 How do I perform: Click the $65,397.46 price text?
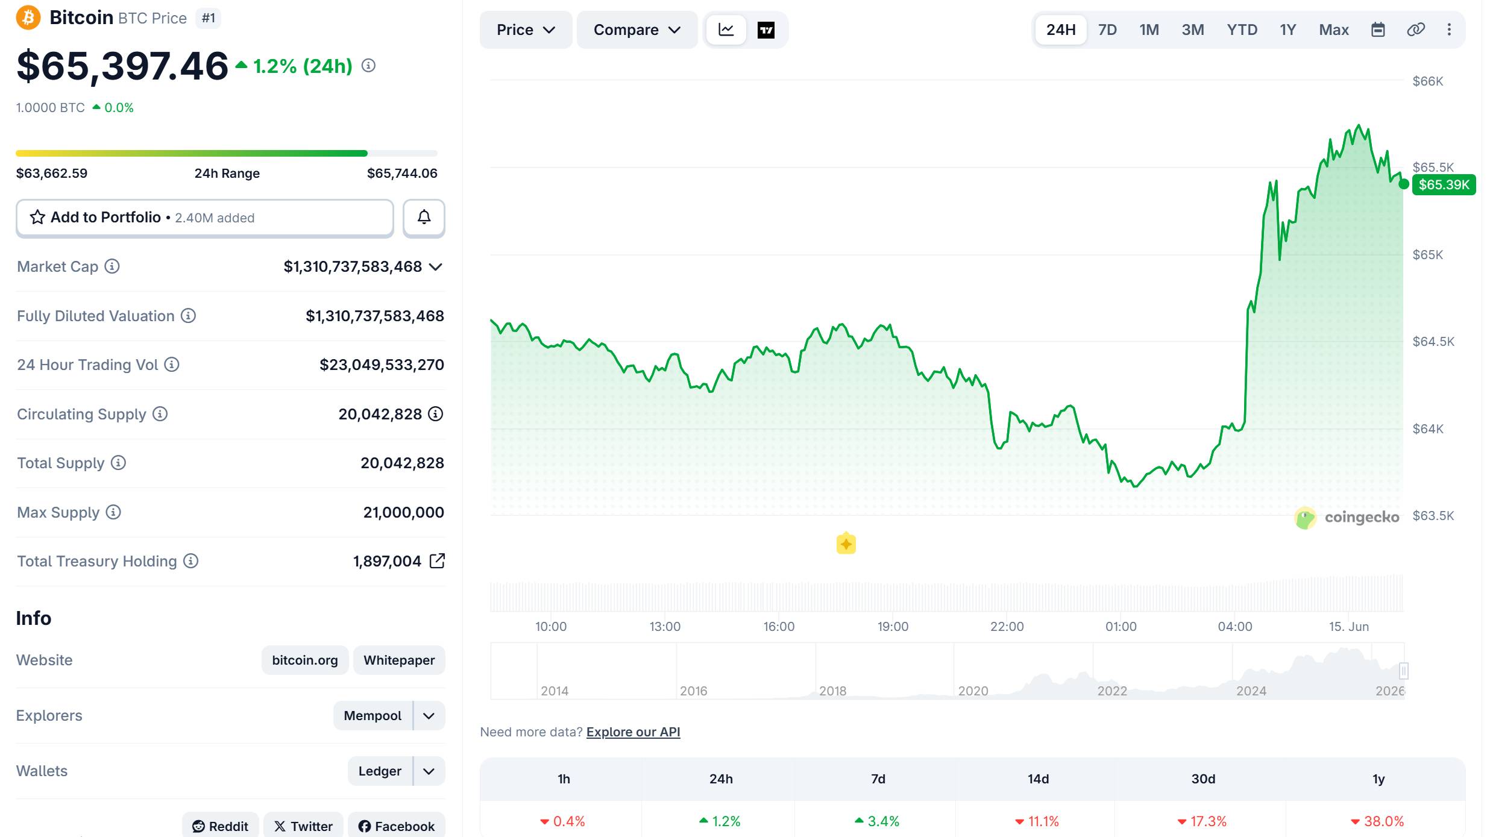(x=122, y=66)
